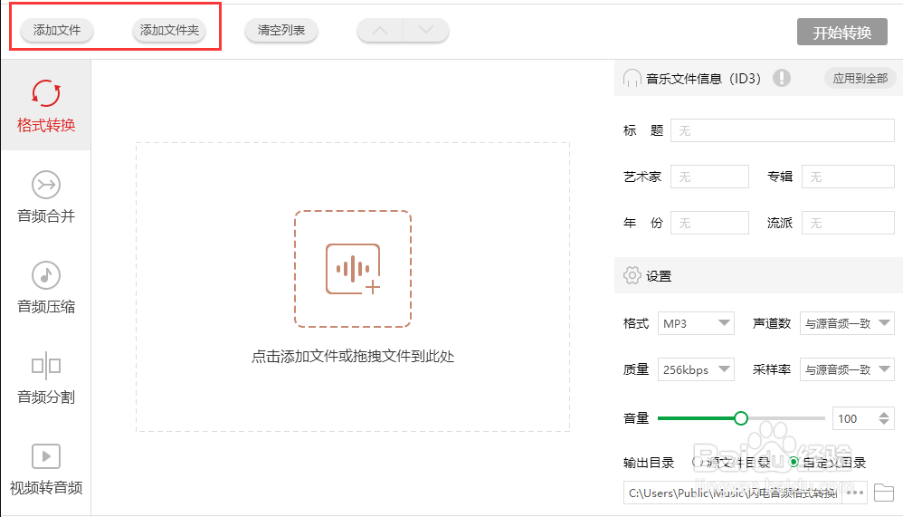Click the ID3 info exclamation icon

782,78
